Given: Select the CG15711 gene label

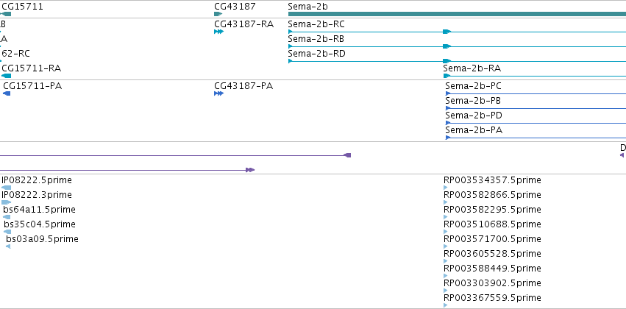Looking at the screenshot, I should [22, 7].
